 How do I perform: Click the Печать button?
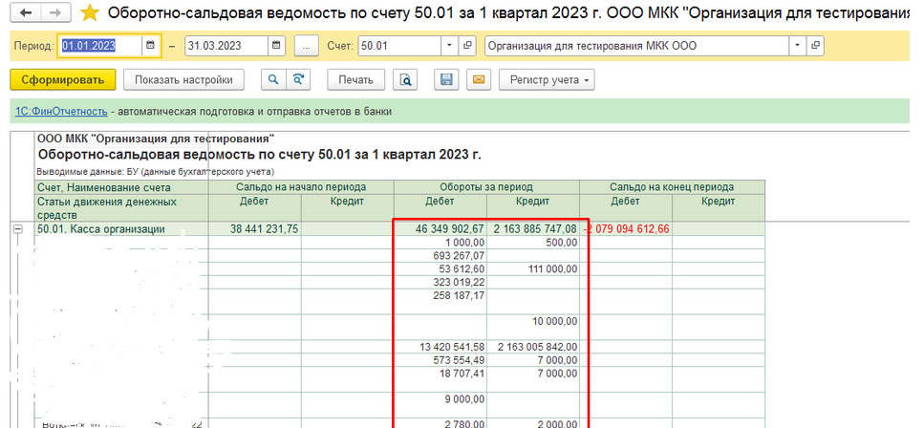(x=355, y=80)
